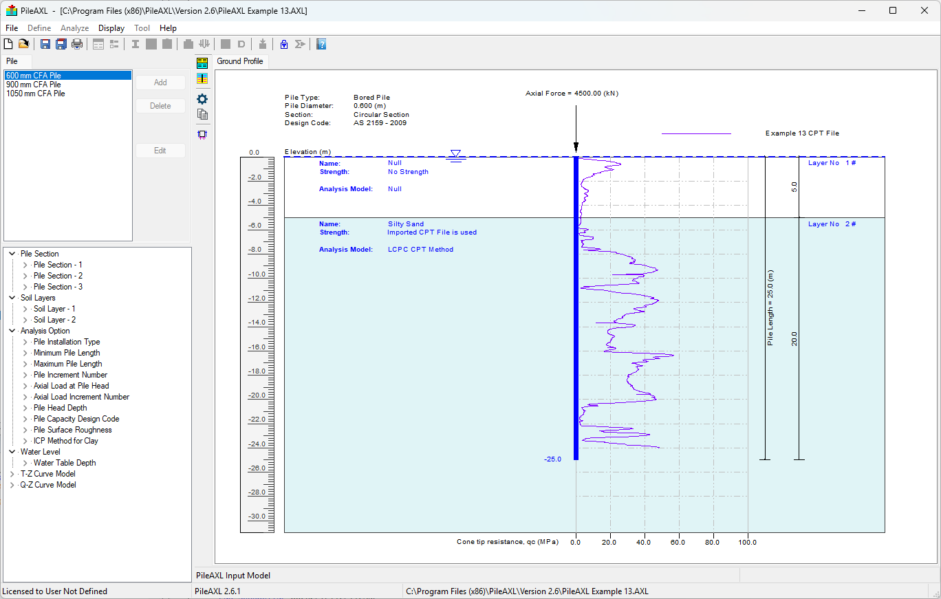Click the greyed-out I-beam section toolbar icon
This screenshot has width=941, height=599.
(136, 44)
